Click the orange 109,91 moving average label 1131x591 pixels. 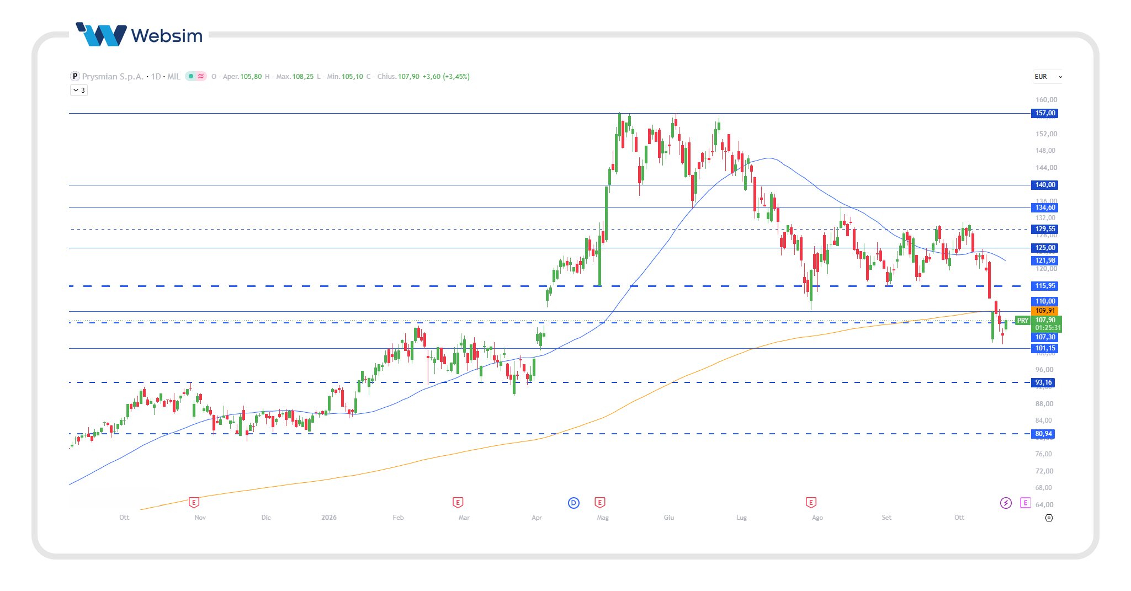1045,311
